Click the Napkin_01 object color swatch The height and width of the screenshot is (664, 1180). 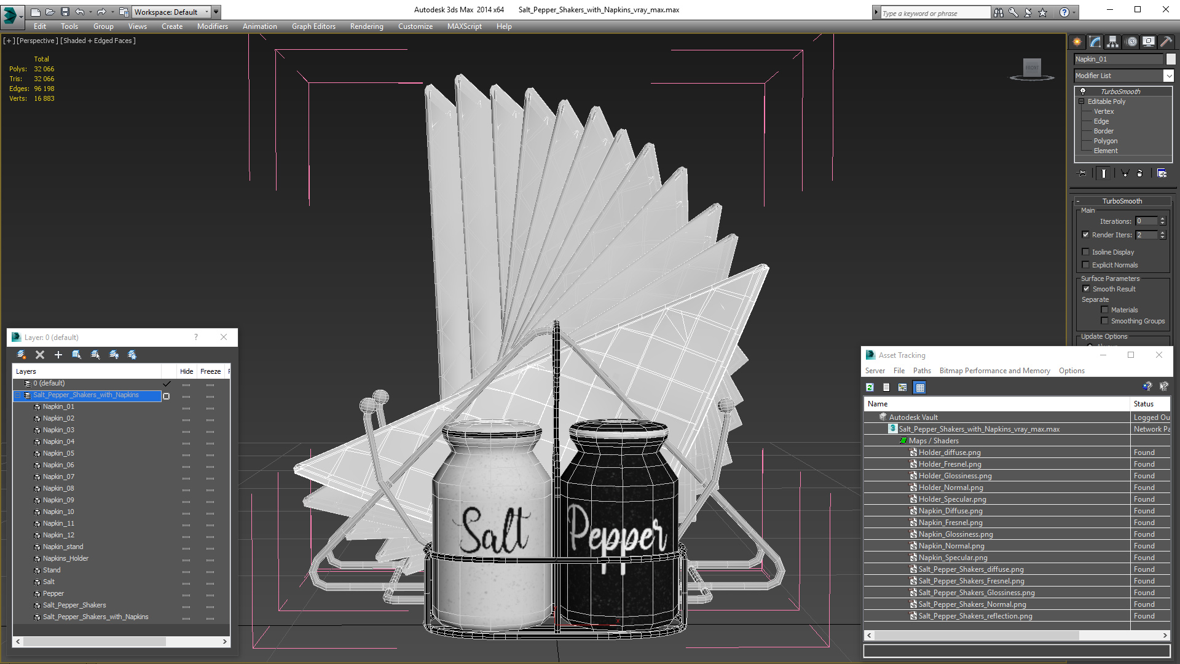tap(1171, 59)
